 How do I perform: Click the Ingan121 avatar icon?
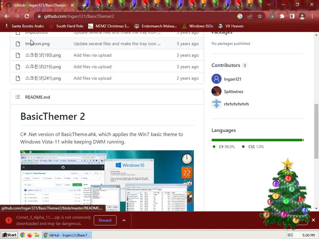(217, 79)
